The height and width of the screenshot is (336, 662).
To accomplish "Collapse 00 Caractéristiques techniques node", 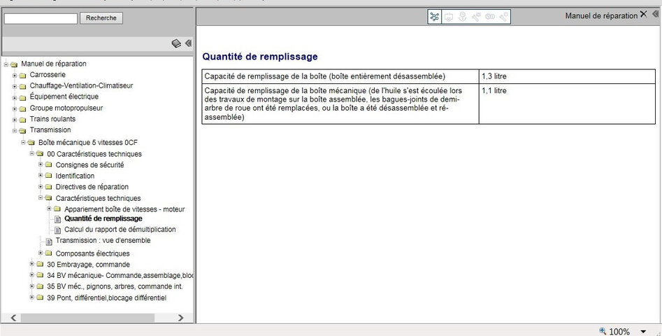I will point(32,153).
